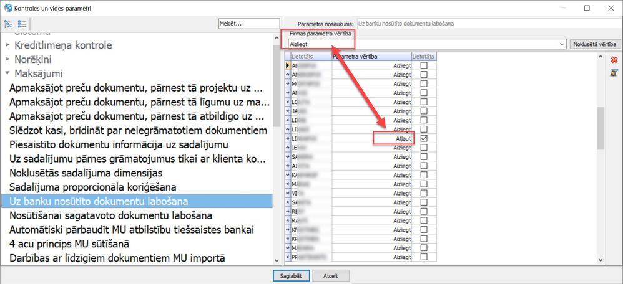Select 4 acu princips MU sūtīšanā
Image resolution: width=623 pixels, height=284 pixels.
(69, 244)
